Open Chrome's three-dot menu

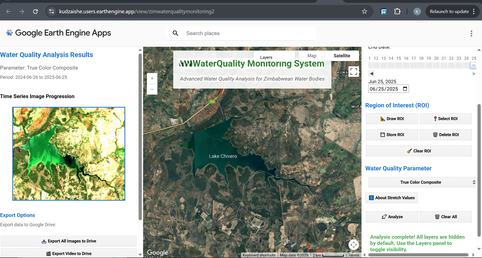click(474, 12)
